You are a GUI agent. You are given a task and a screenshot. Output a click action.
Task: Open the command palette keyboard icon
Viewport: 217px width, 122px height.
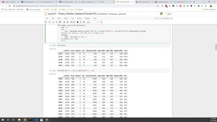click(101, 22)
